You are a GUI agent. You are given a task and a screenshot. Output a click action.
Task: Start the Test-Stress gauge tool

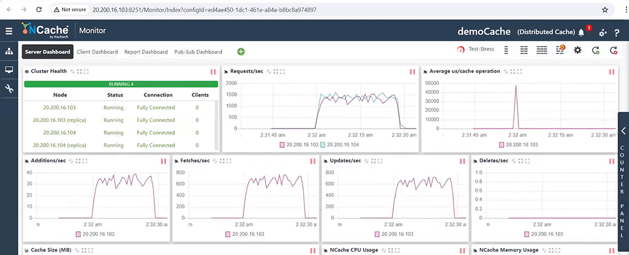pos(476,49)
